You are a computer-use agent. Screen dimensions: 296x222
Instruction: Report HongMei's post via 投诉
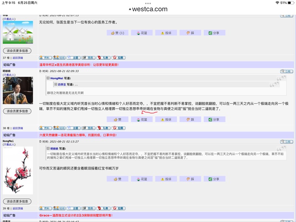[166, 179]
